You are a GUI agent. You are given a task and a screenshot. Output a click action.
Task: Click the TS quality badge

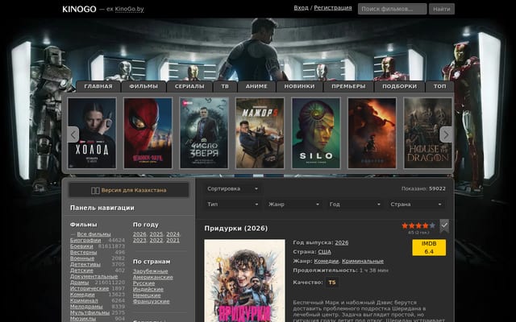coord(332,283)
